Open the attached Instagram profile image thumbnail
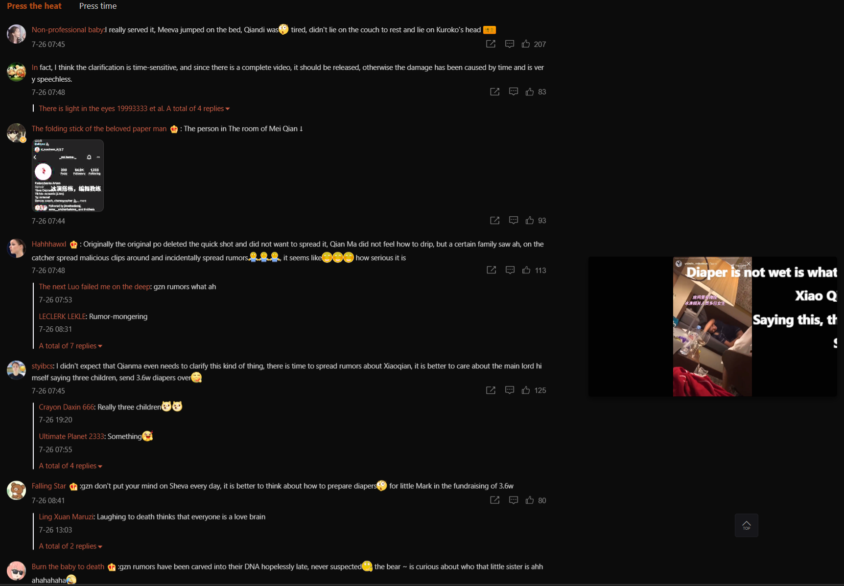The width and height of the screenshot is (844, 586). (x=68, y=176)
